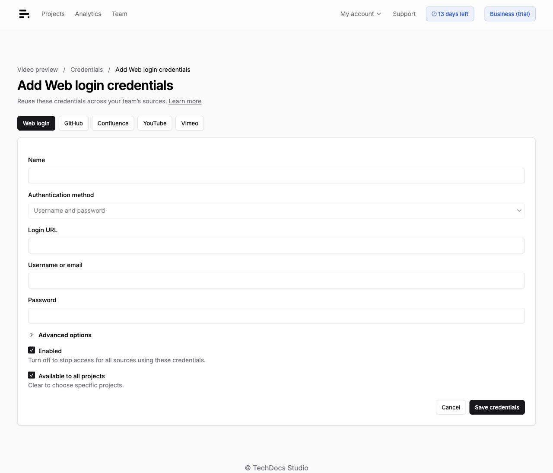Uncheck the Enabled checkbox
This screenshot has width=553, height=473.
click(x=32, y=350)
